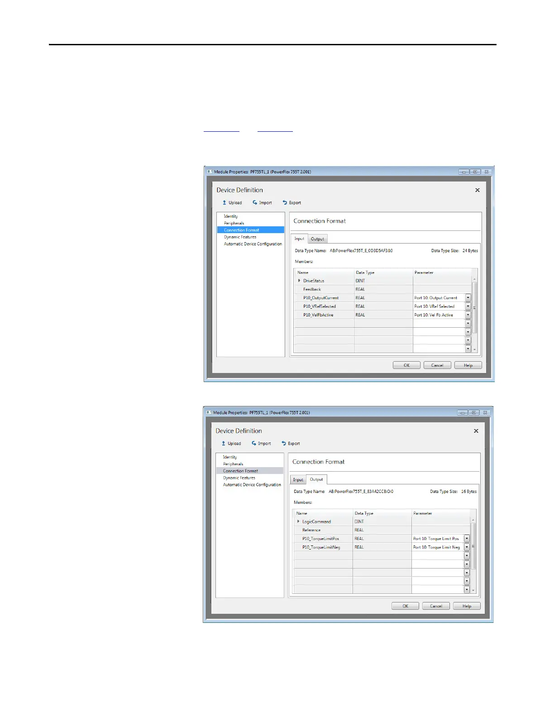The height and width of the screenshot is (717, 554).
Task: Click OK in the DriveStatus dialog
Action: pyautogui.click(x=406, y=365)
